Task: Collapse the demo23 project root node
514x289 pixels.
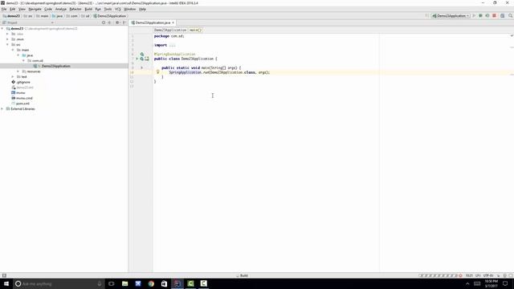Action: click(x=2, y=29)
